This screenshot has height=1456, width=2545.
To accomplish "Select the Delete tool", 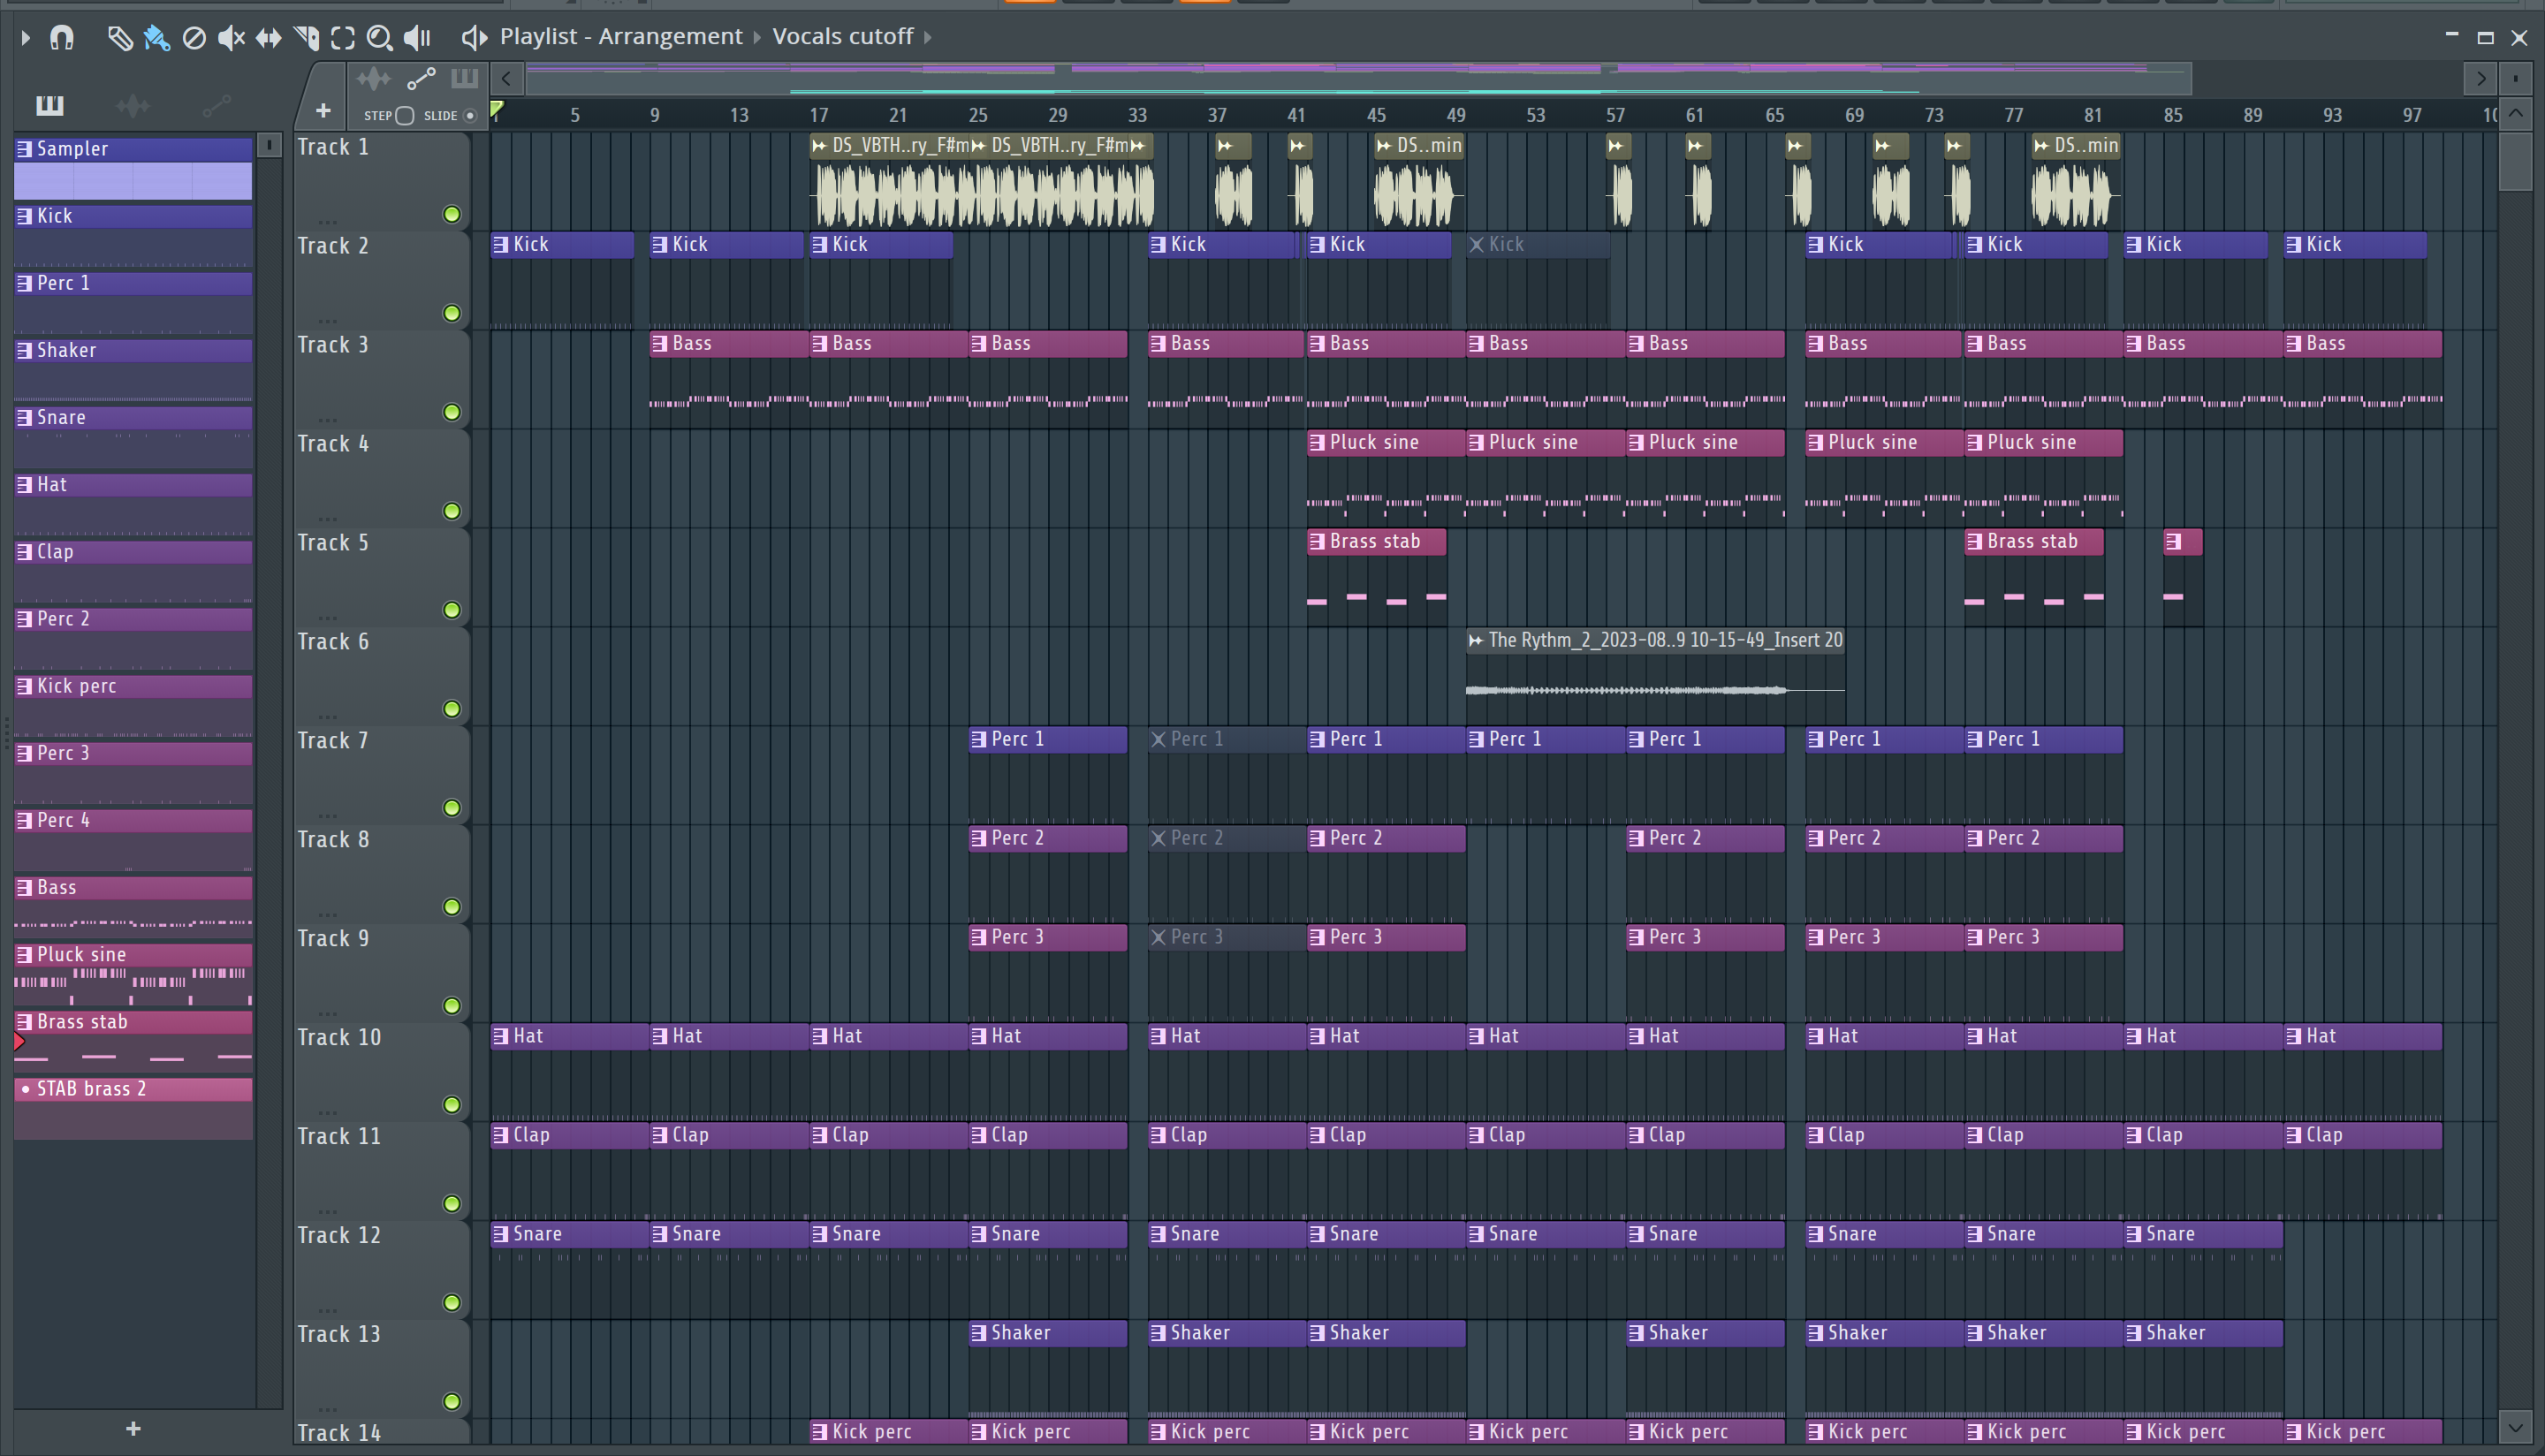I will (194, 38).
